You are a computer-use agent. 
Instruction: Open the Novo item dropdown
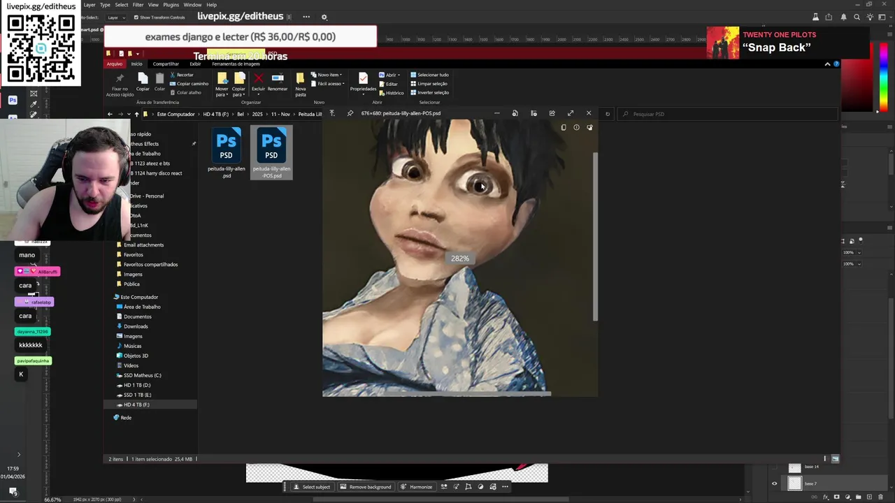pyautogui.click(x=327, y=75)
